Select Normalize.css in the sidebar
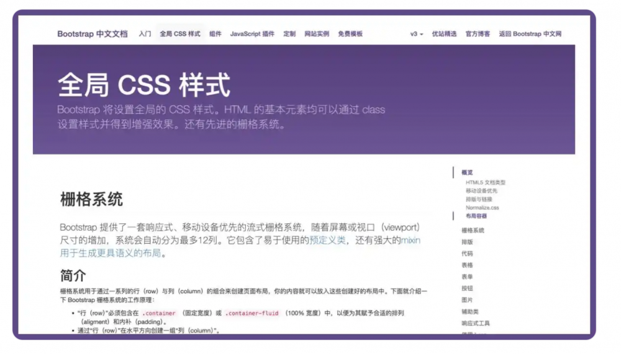This screenshot has width=621, height=354. tap(483, 208)
